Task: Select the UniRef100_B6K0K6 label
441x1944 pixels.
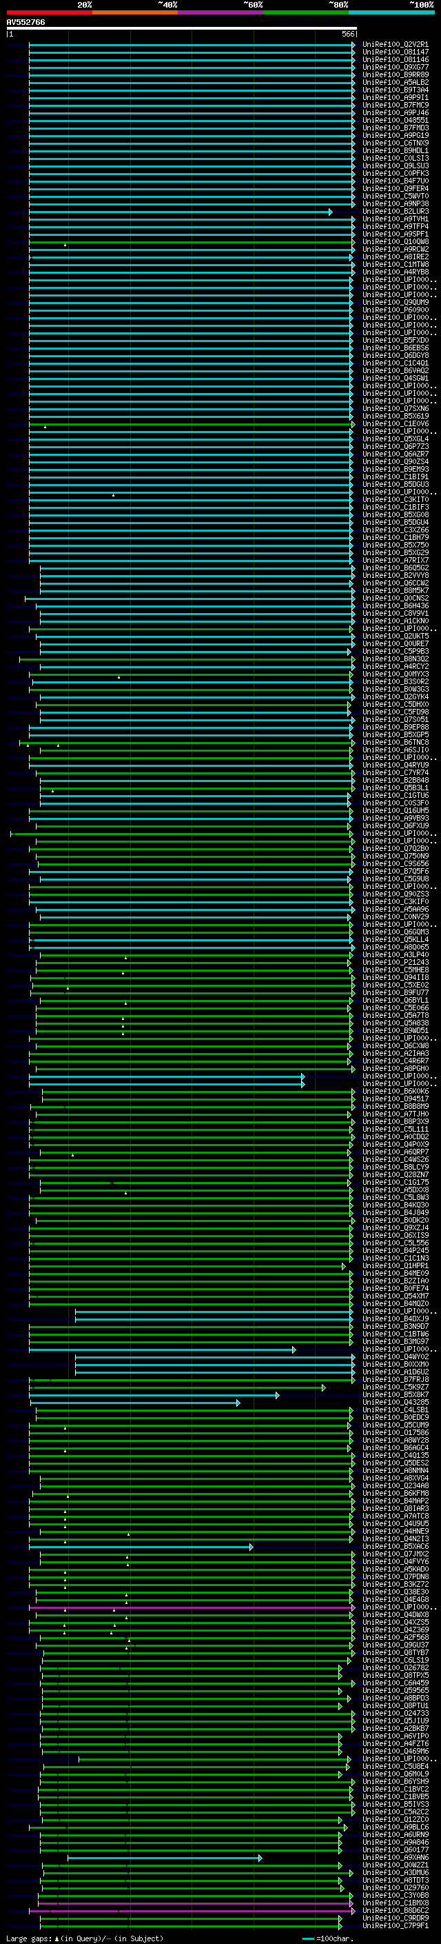Action: [396, 1091]
